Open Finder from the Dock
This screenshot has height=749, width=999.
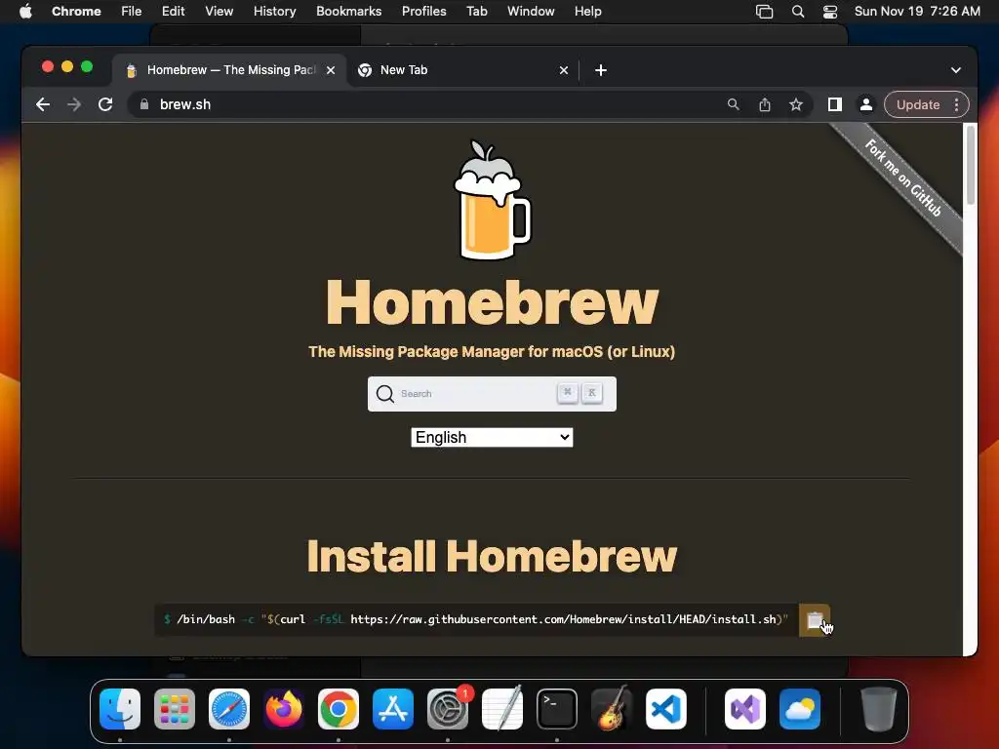coord(120,709)
